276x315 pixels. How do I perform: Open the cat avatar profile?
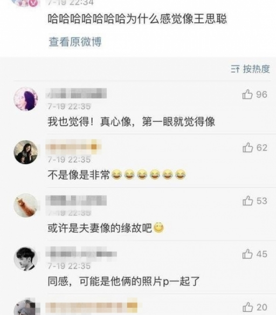pyautogui.click(x=26, y=206)
